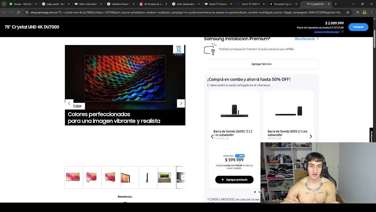Image resolution: width=376 pixels, height=212 pixels.
Task: Open the browser tab search chevron
Action: tap(4, 4)
